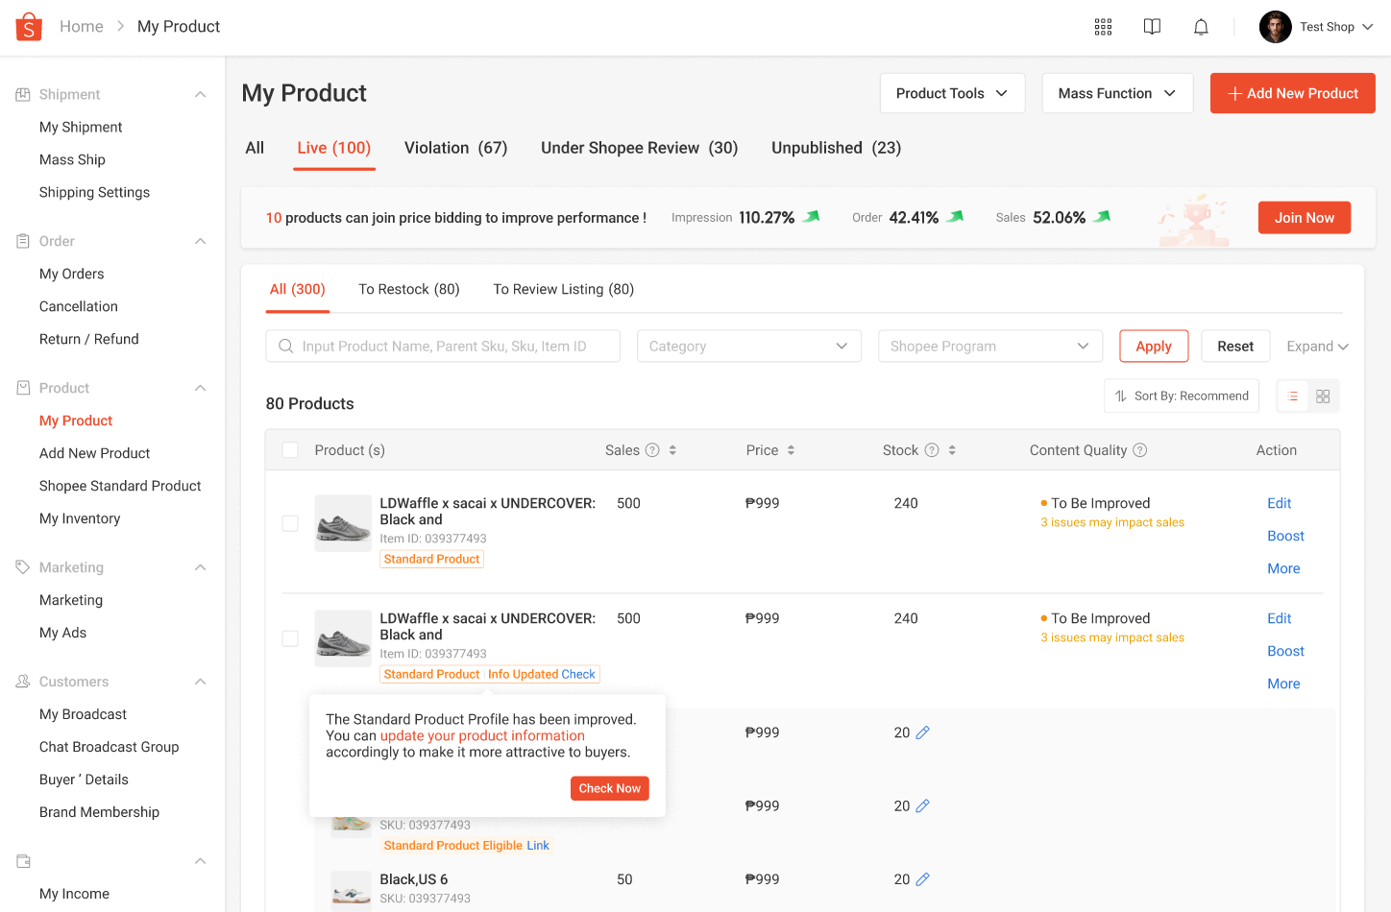Open Sort By: Recommend dropdown

click(1182, 396)
